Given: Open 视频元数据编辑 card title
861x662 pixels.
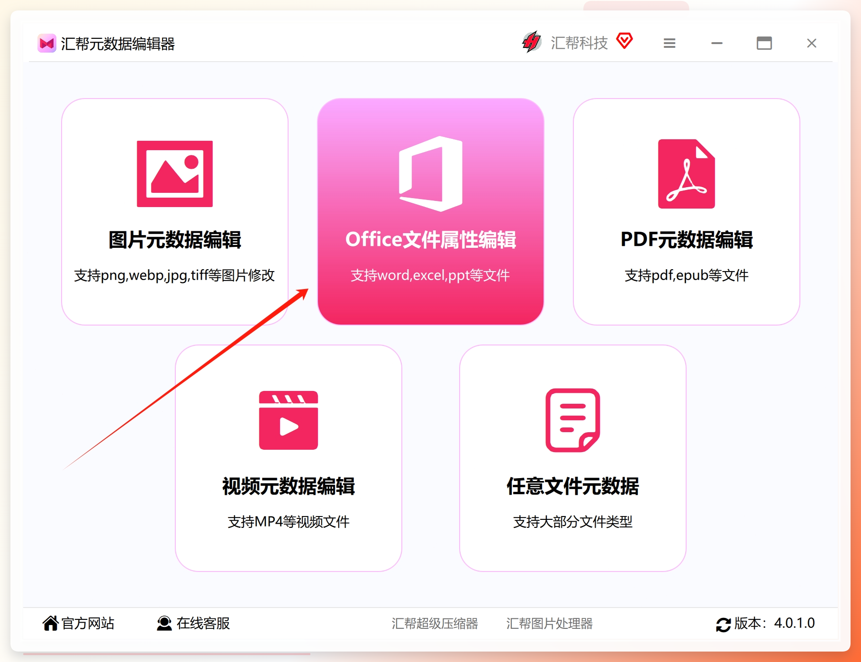Looking at the screenshot, I should (289, 486).
